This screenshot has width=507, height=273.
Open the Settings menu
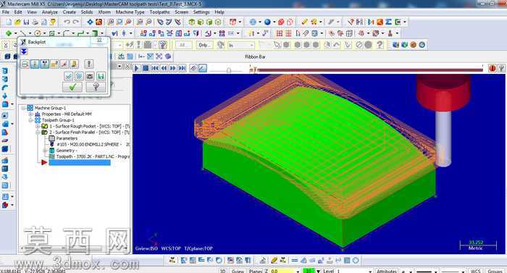click(x=201, y=12)
